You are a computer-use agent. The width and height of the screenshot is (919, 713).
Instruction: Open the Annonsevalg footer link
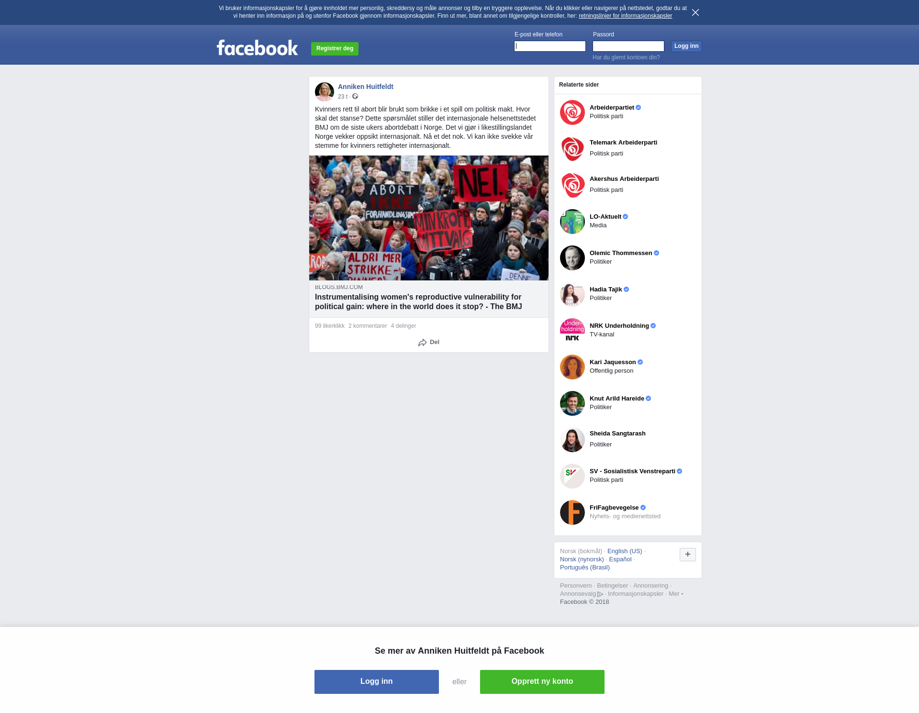581,594
